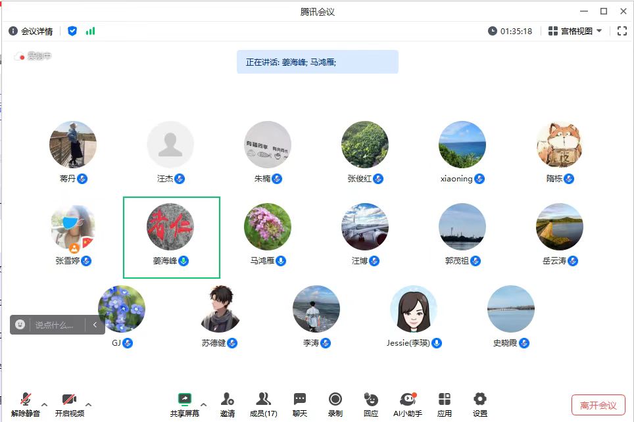Toggle full screen mode icon

click(622, 31)
